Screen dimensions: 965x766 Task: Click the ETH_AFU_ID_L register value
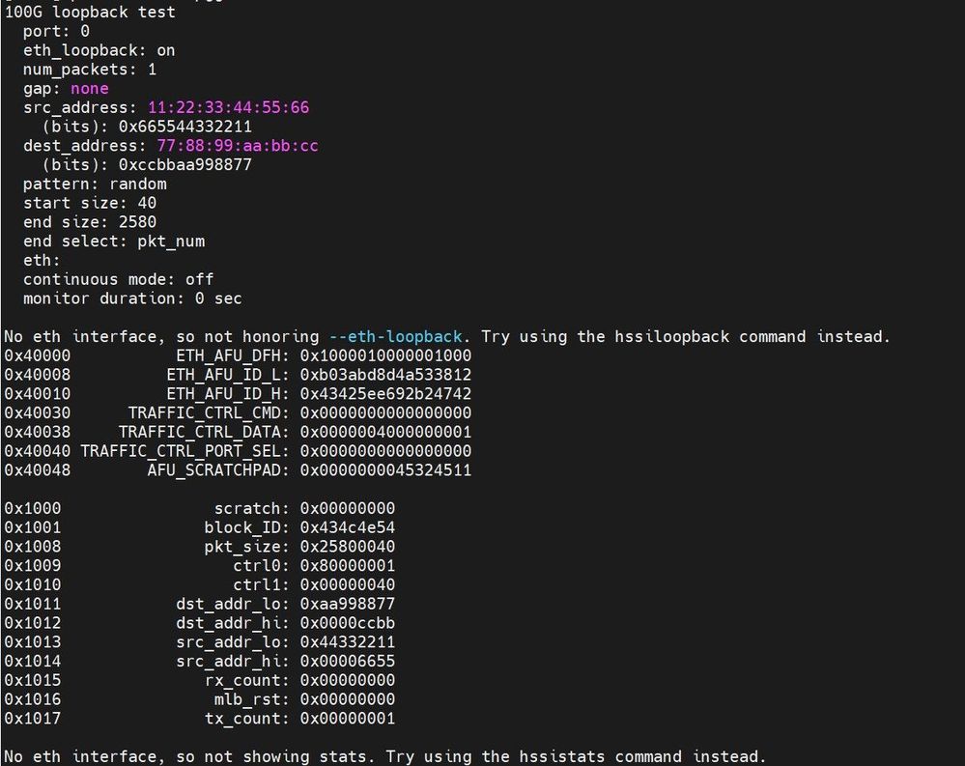coord(385,375)
